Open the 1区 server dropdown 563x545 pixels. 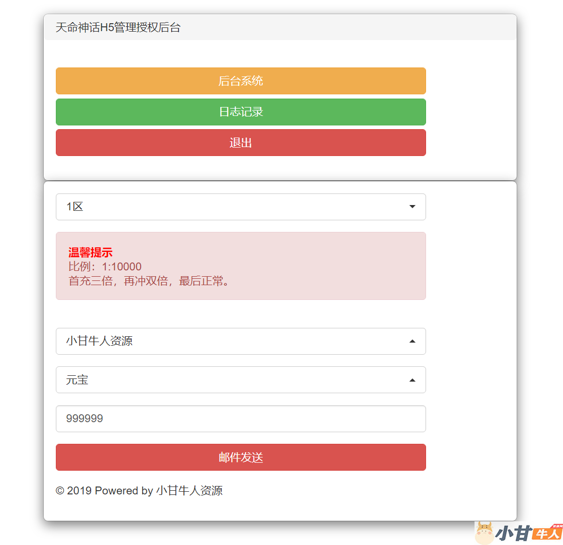click(232, 207)
